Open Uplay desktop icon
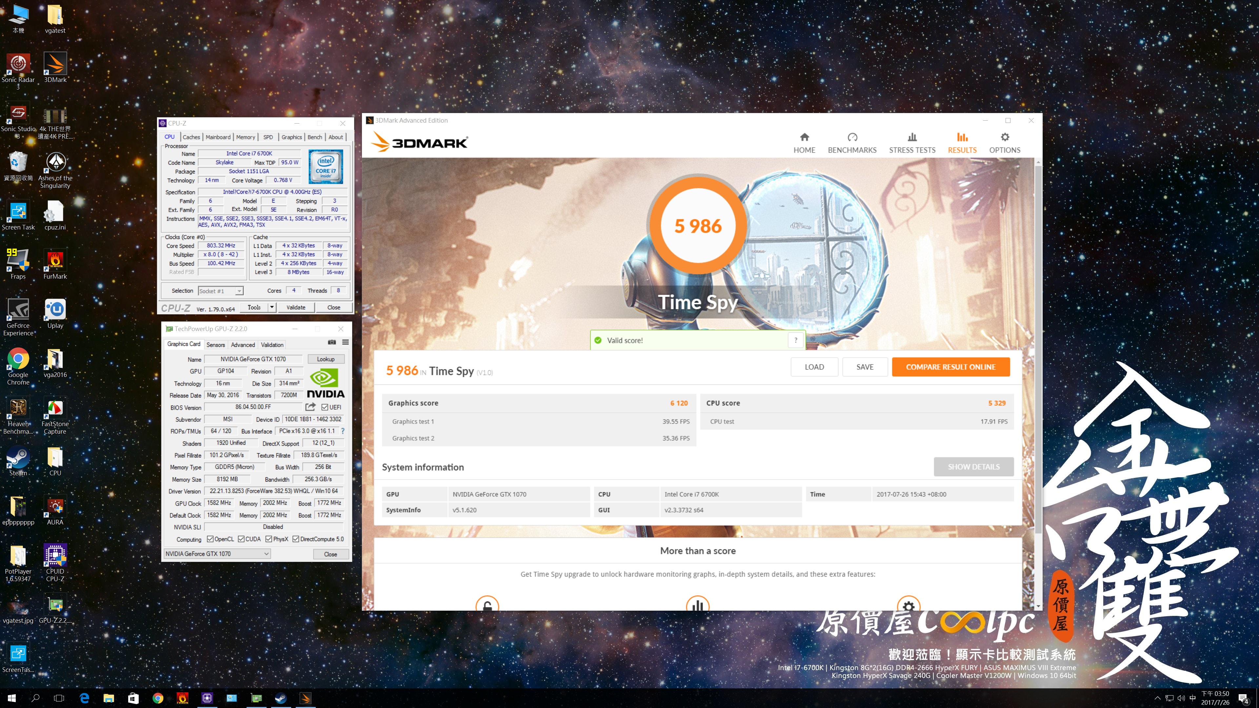This screenshot has height=708, width=1259. pyautogui.click(x=55, y=314)
